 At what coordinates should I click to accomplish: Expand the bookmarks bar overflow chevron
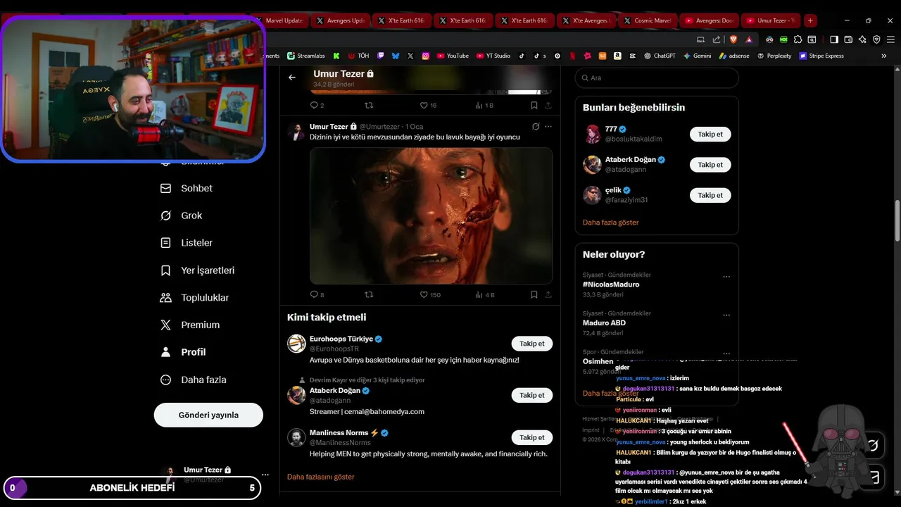[884, 56]
